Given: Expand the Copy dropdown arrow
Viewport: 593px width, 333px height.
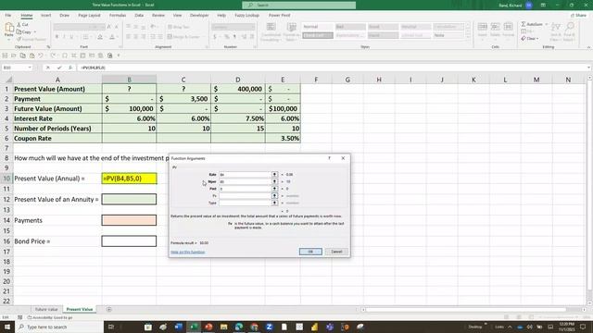Looking at the screenshot, I should (35, 32).
